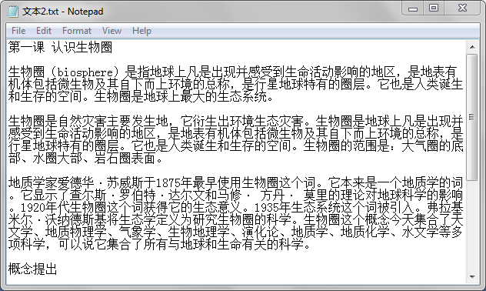Screen dimensions: 486x291
Task: Click the scroll down arrow
Action: pyautogui.click(x=472, y=276)
